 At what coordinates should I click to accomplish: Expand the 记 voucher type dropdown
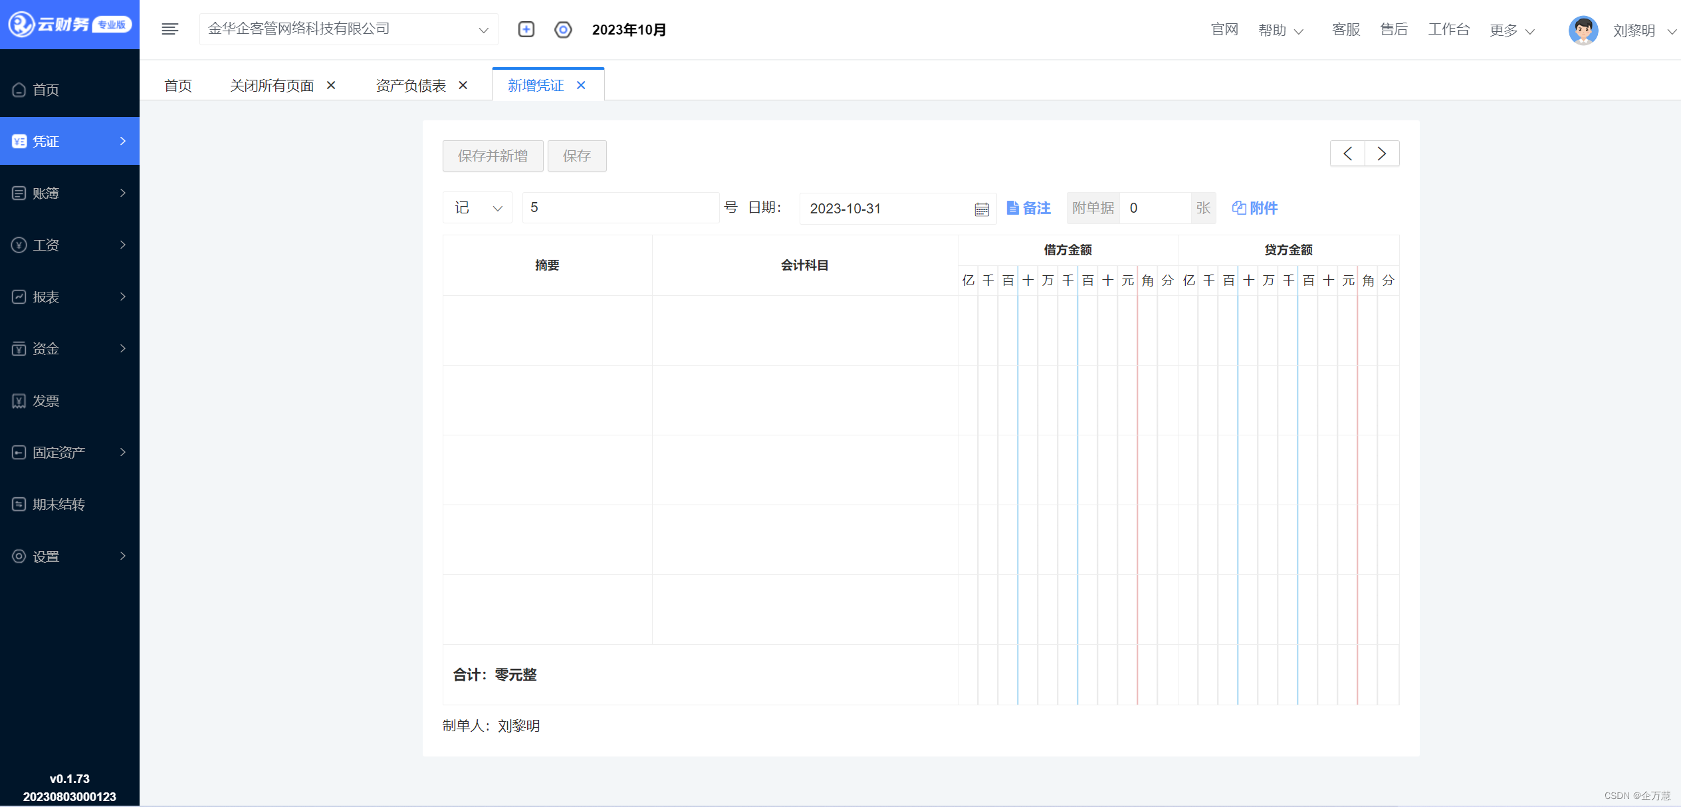[497, 207]
